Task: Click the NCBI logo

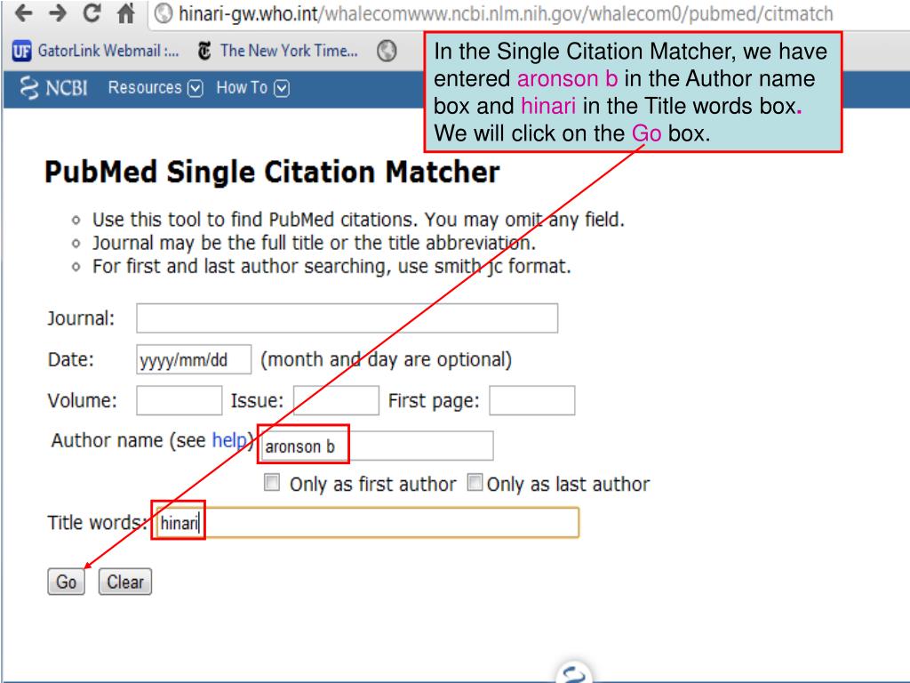Action: tap(53, 88)
